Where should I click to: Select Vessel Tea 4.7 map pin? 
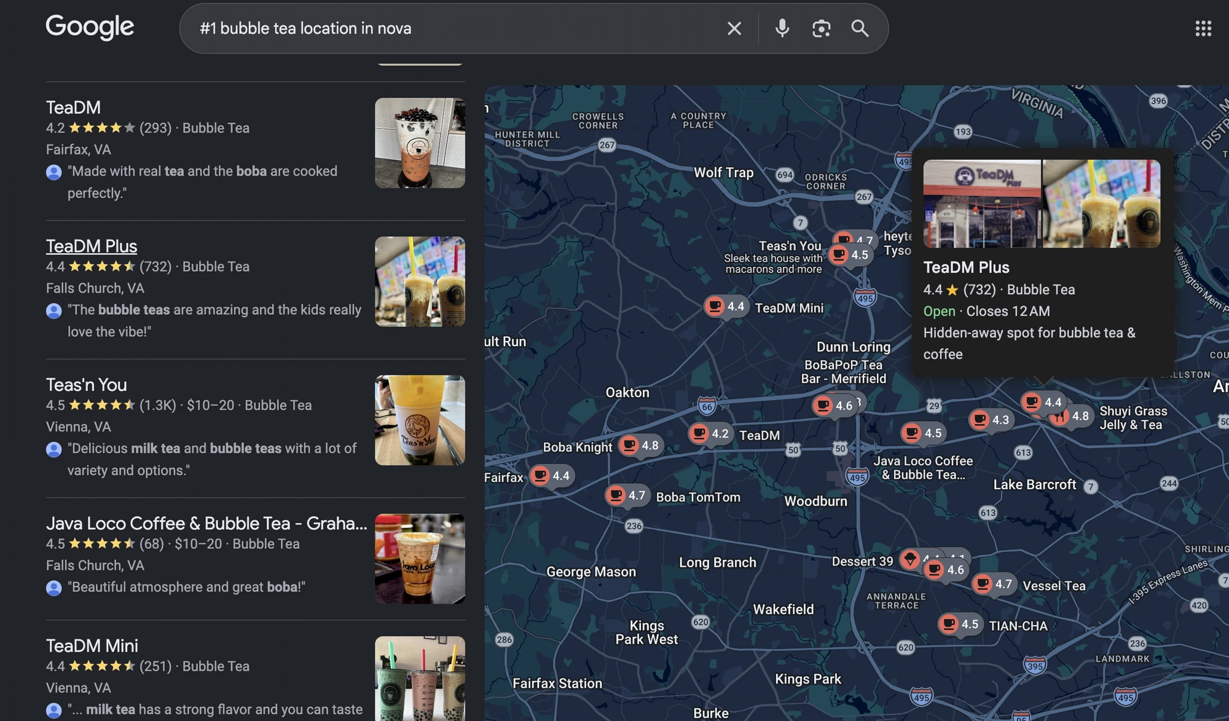click(x=994, y=584)
